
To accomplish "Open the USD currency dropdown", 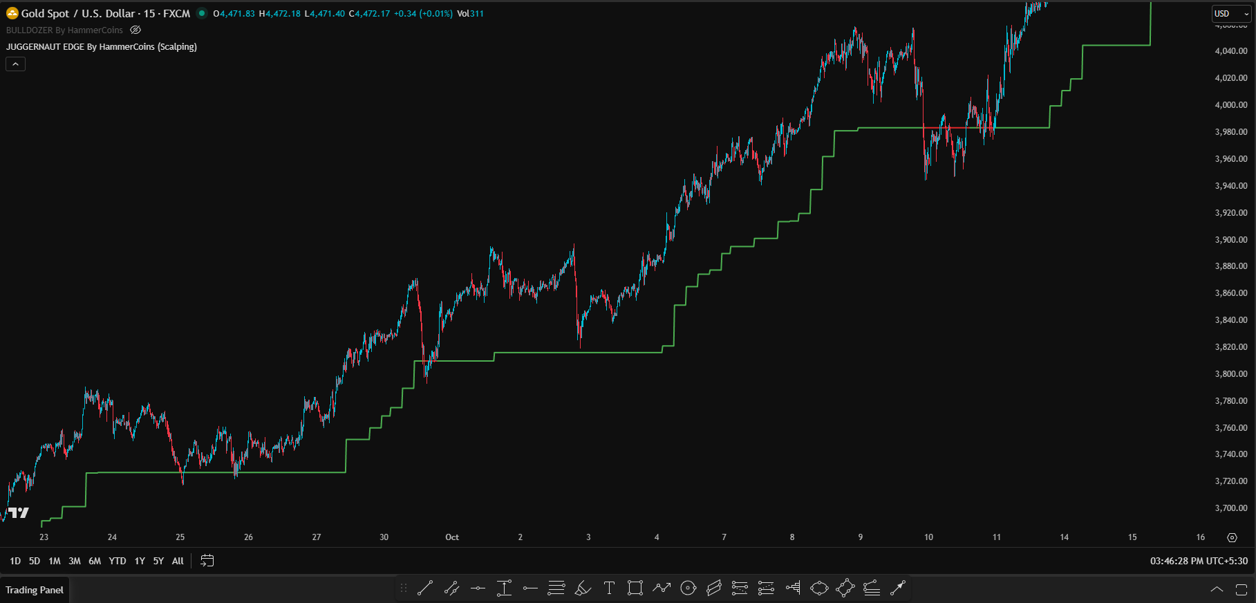I will (1231, 14).
